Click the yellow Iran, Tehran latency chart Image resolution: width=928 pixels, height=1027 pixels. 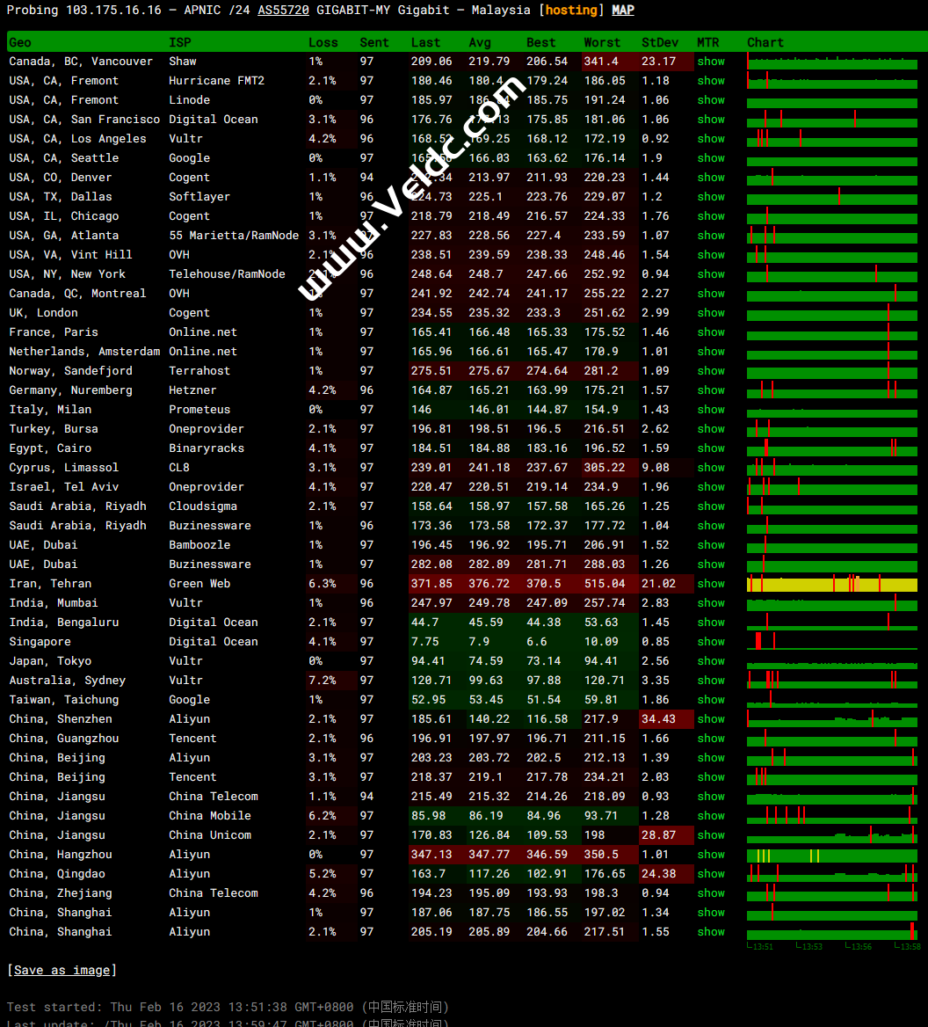coord(831,585)
